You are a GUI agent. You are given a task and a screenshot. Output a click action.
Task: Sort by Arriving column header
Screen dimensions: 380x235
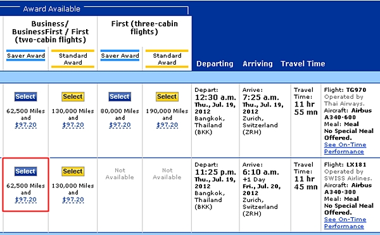point(258,64)
